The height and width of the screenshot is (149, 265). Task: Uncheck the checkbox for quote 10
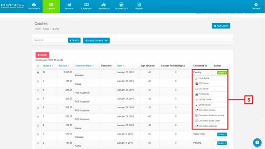38,73
